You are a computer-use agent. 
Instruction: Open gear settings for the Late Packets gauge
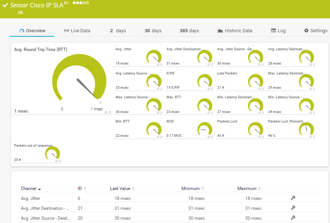click(x=260, y=88)
